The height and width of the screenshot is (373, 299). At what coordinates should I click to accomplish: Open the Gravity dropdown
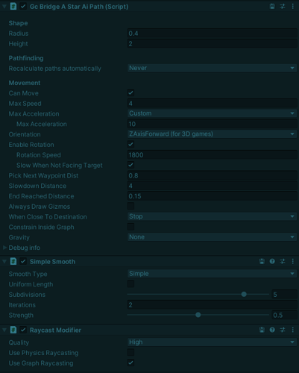212,237
